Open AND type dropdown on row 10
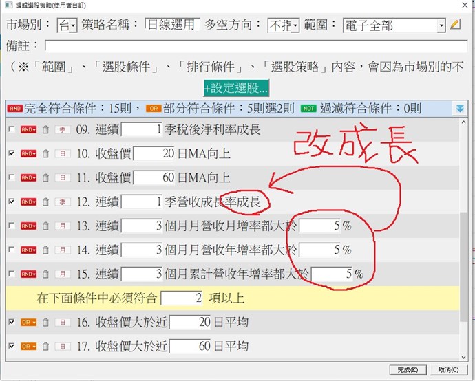This screenshot has height=381, width=475. pyautogui.click(x=28, y=154)
